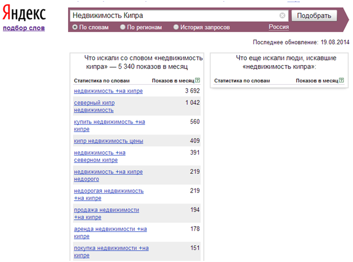Viewport: 353px width, 262px height.
Task: Clear the search field with the X icon
Action: pyautogui.click(x=282, y=16)
